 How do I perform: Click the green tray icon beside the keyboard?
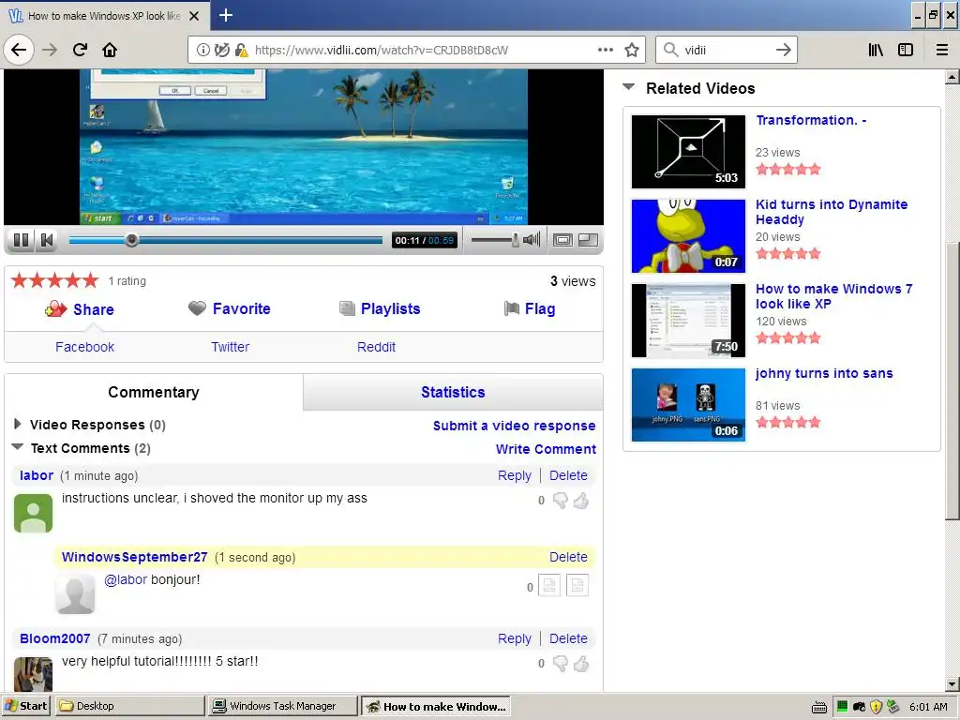(842, 706)
